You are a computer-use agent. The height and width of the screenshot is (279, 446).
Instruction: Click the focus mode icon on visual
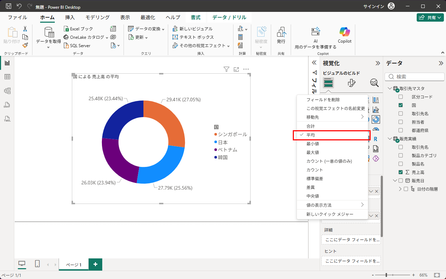tap(236, 69)
